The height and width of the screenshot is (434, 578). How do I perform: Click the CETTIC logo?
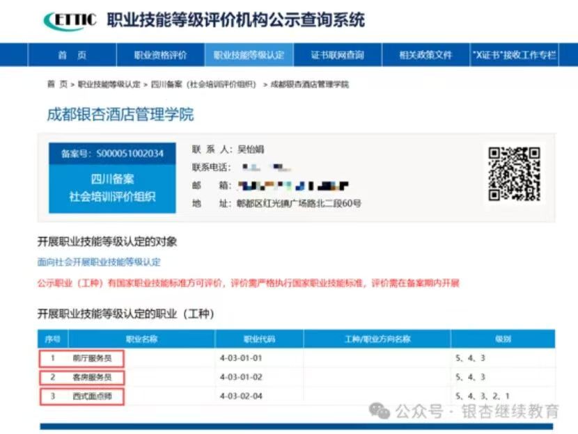[x=70, y=20]
